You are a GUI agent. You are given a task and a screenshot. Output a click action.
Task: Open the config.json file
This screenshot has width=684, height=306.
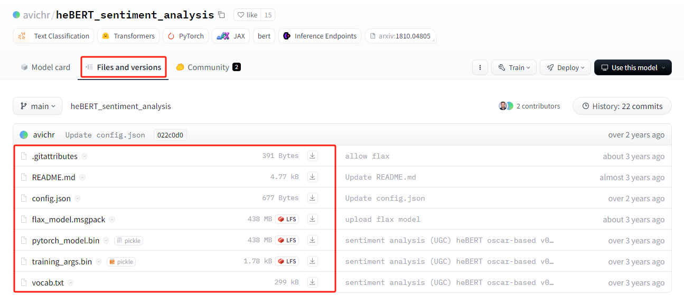(51, 199)
